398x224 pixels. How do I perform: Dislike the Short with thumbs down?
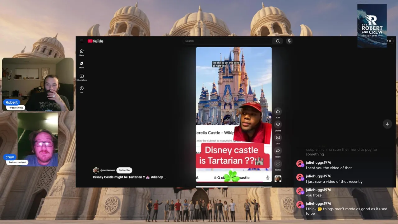pos(278,124)
